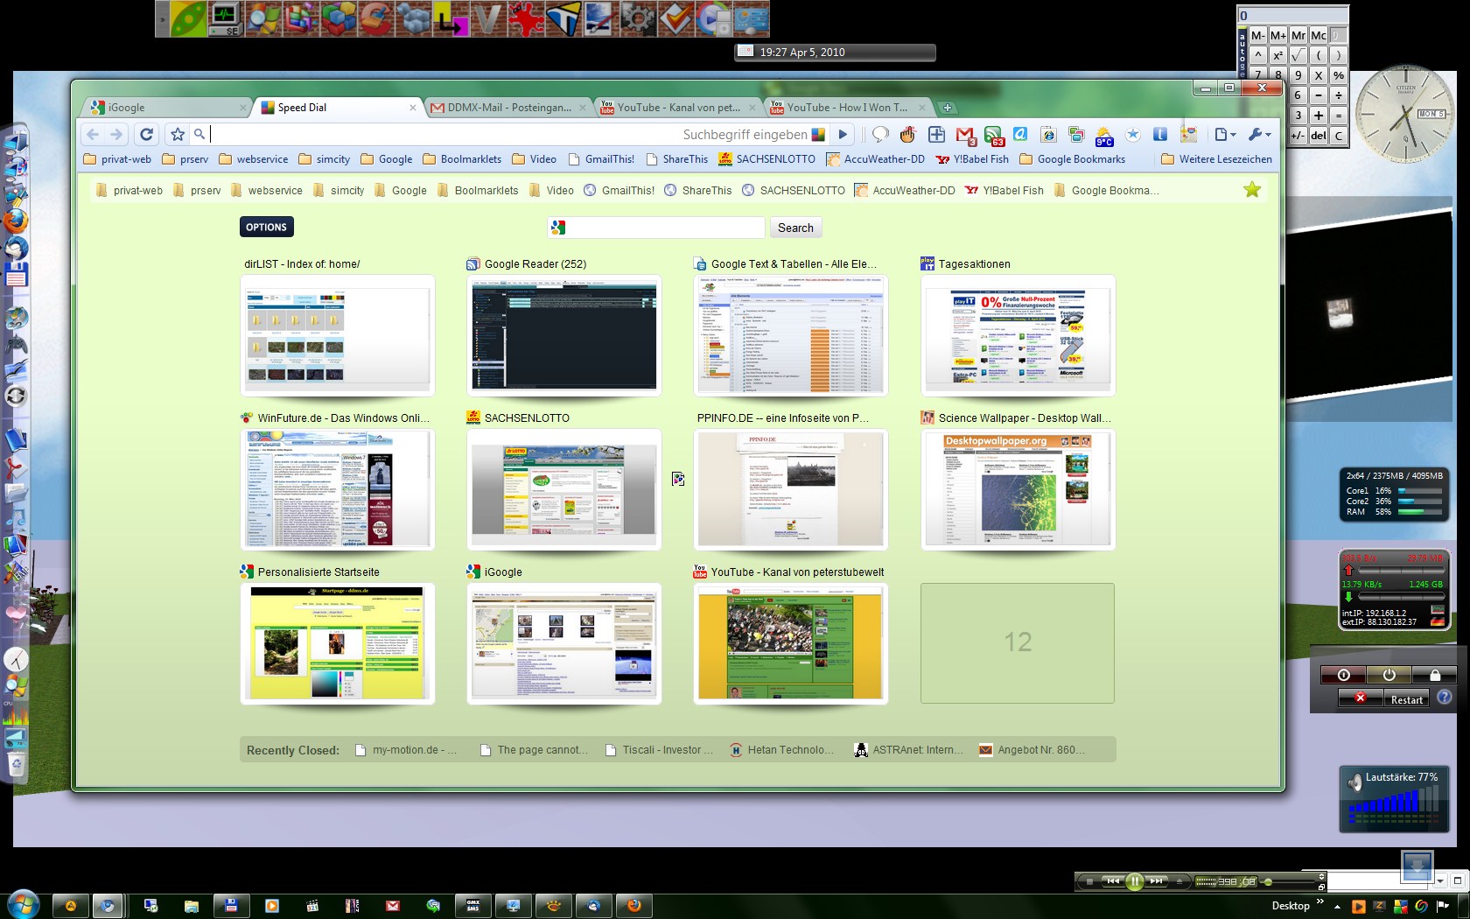This screenshot has height=919, width=1470.
Task: Open the wrench settings menu
Action: coord(1258,134)
